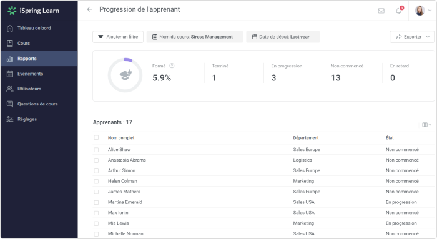437x239 pixels.
Task: Open Tableau de bord home icon
Action: coord(10,28)
